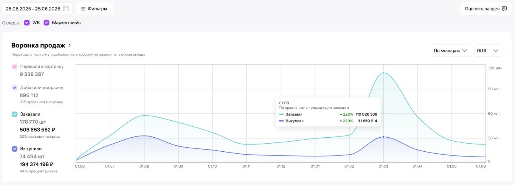Open the Фильтры button
Viewport: 515px width, 185px height.
pos(94,8)
